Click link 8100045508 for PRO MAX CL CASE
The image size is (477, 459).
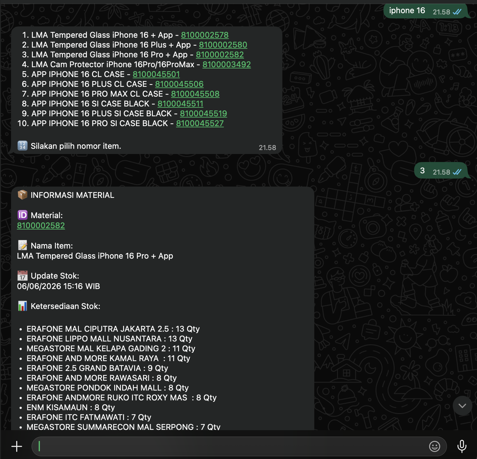pos(195,94)
